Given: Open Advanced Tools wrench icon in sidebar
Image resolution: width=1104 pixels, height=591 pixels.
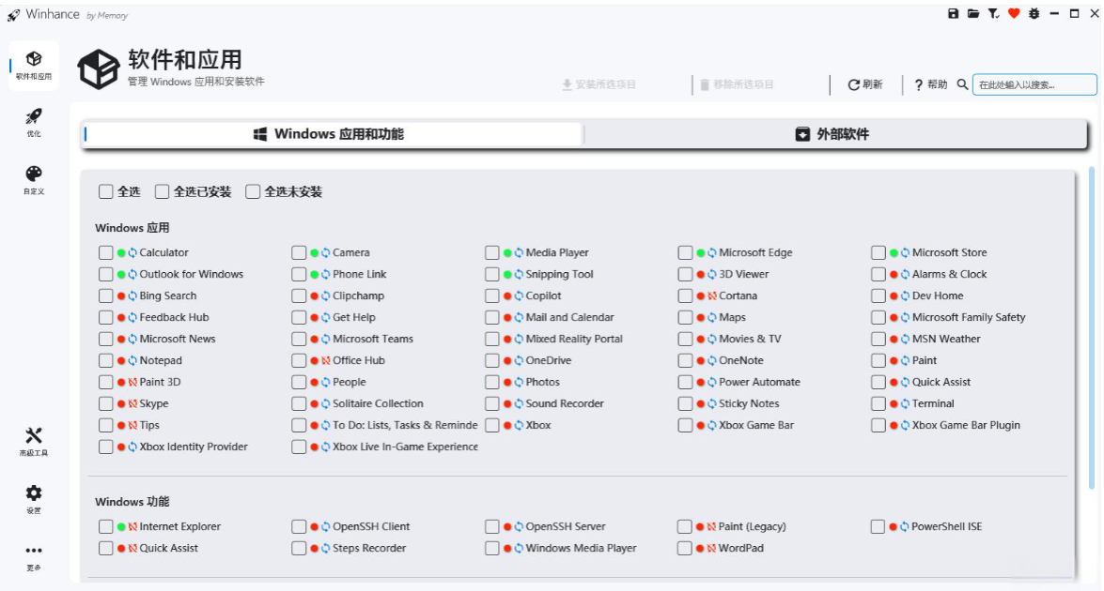Looking at the screenshot, I should (34, 441).
